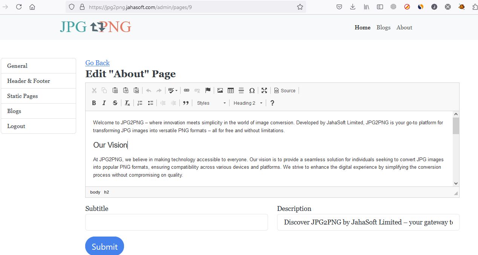
Task: Open the Styles dropdown
Action: (211, 103)
